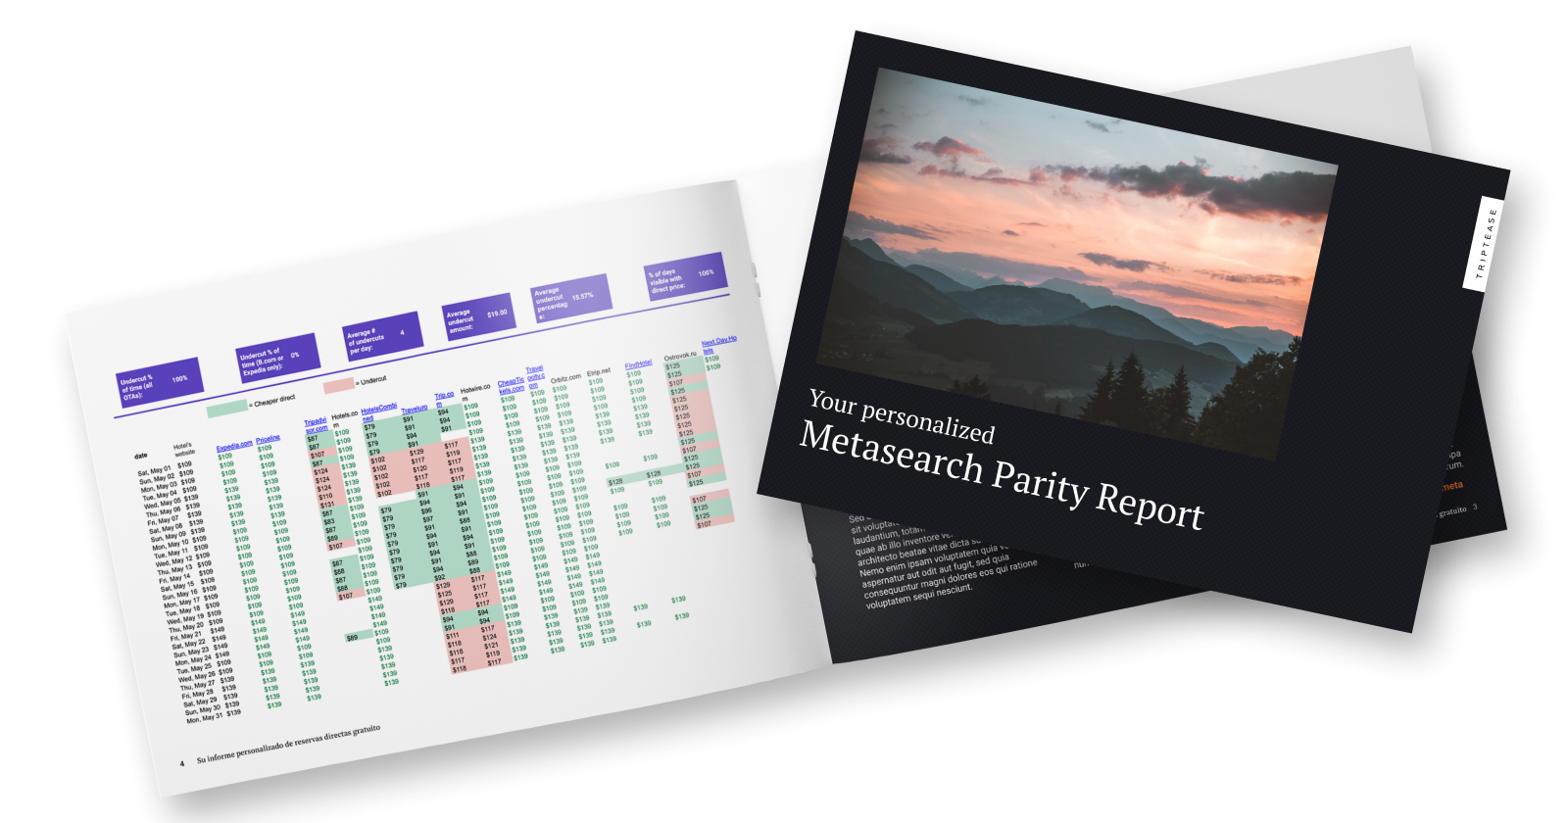Click the 'Undercut % of time (B.com or Expedia only)' box
Screen dimensions: 1568x823
(x=276, y=357)
